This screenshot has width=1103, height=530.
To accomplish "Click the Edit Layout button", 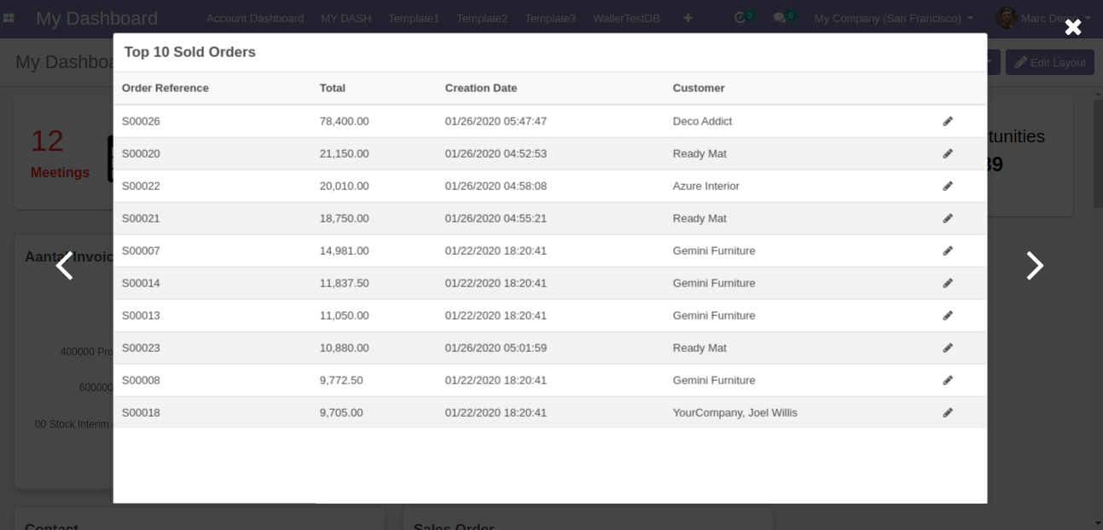I will (1049, 62).
